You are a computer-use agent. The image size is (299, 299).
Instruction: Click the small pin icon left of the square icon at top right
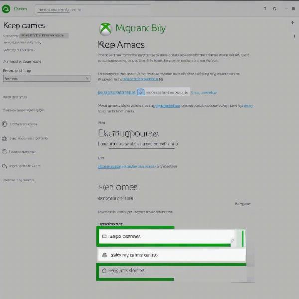(264, 9)
